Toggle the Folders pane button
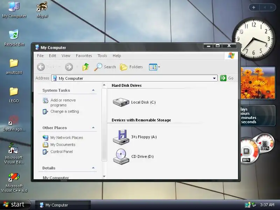 coord(132,67)
